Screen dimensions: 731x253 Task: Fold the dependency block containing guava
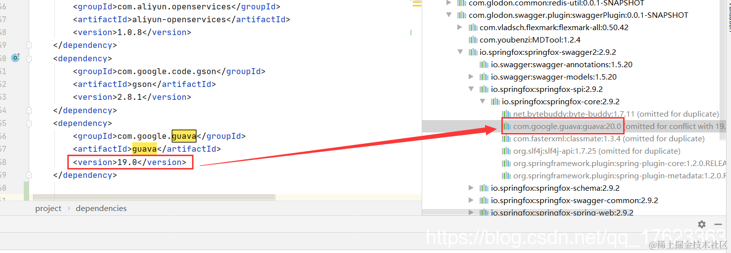pyautogui.click(x=29, y=123)
